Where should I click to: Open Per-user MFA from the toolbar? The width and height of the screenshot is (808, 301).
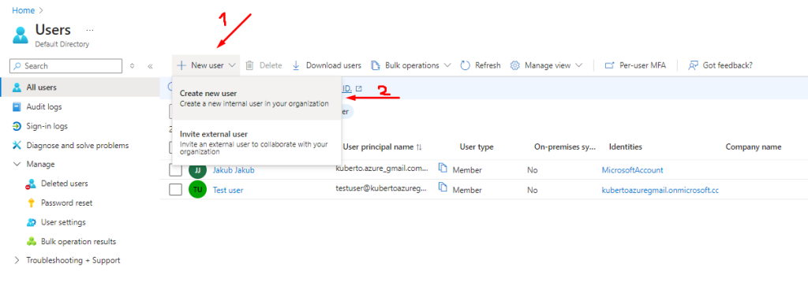[635, 65]
